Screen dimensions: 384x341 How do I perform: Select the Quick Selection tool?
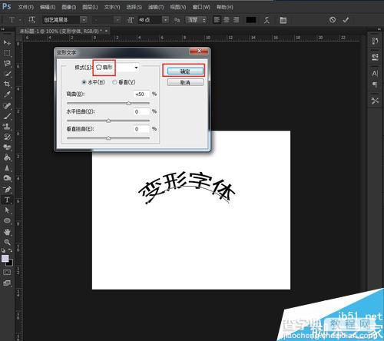coord(7,74)
